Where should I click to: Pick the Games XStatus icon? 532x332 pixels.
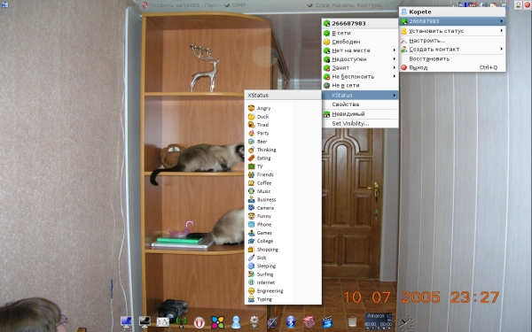pos(251,233)
